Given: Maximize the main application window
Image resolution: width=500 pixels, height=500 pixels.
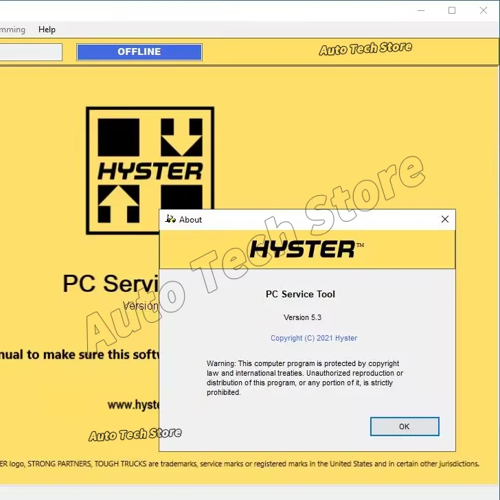Looking at the screenshot, I should (452, 10).
